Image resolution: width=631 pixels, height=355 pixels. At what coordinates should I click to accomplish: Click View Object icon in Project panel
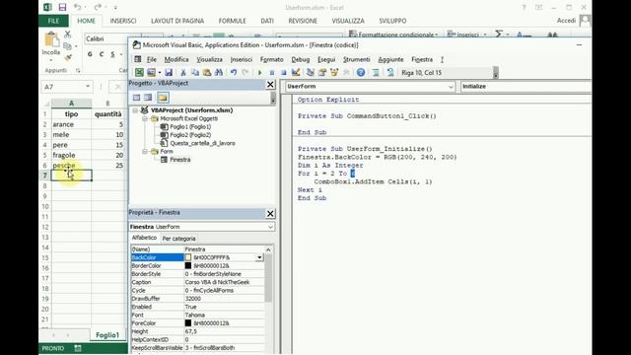point(148,98)
